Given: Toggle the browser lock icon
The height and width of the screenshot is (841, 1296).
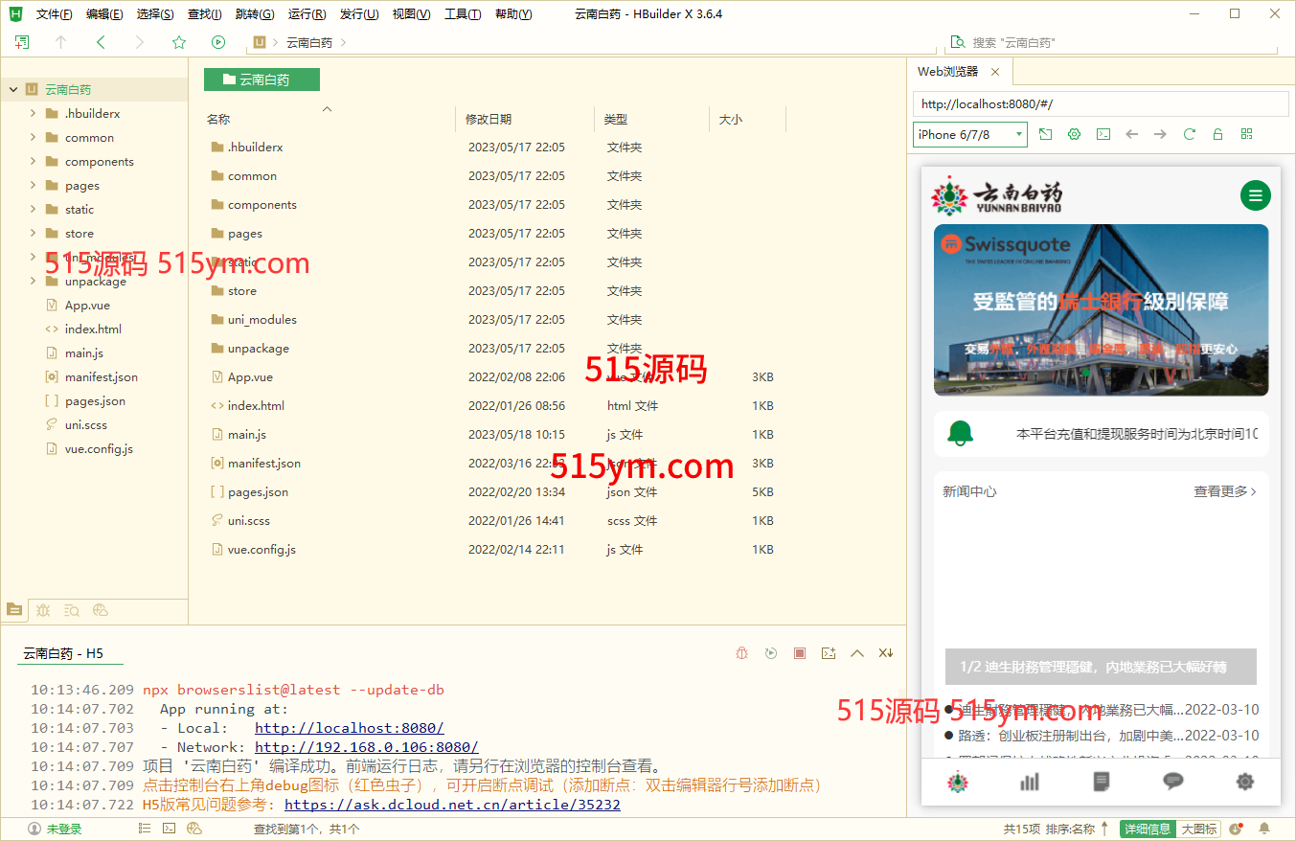Looking at the screenshot, I should tap(1217, 135).
